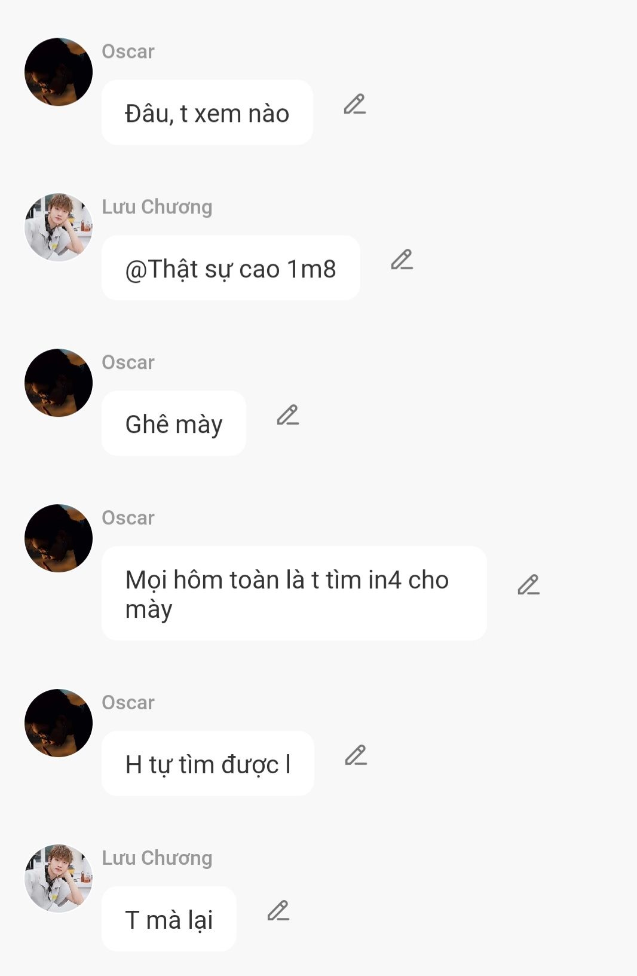Image resolution: width=637 pixels, height=976 pixels.
Task: Click sender name Oscar above "Đâu, t xem nào"
Action: coord(128,51)
